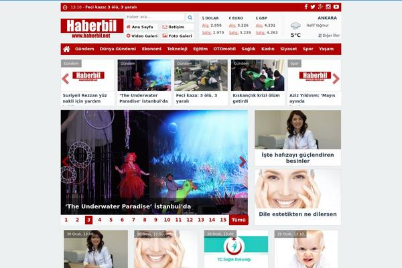The width and height of the screenshot is (402, 268).
Task: Open Yaşam menu item
Action: point(326,49)
